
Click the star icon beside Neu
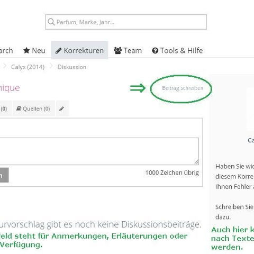pyautogui.click(x=26, y=51)
